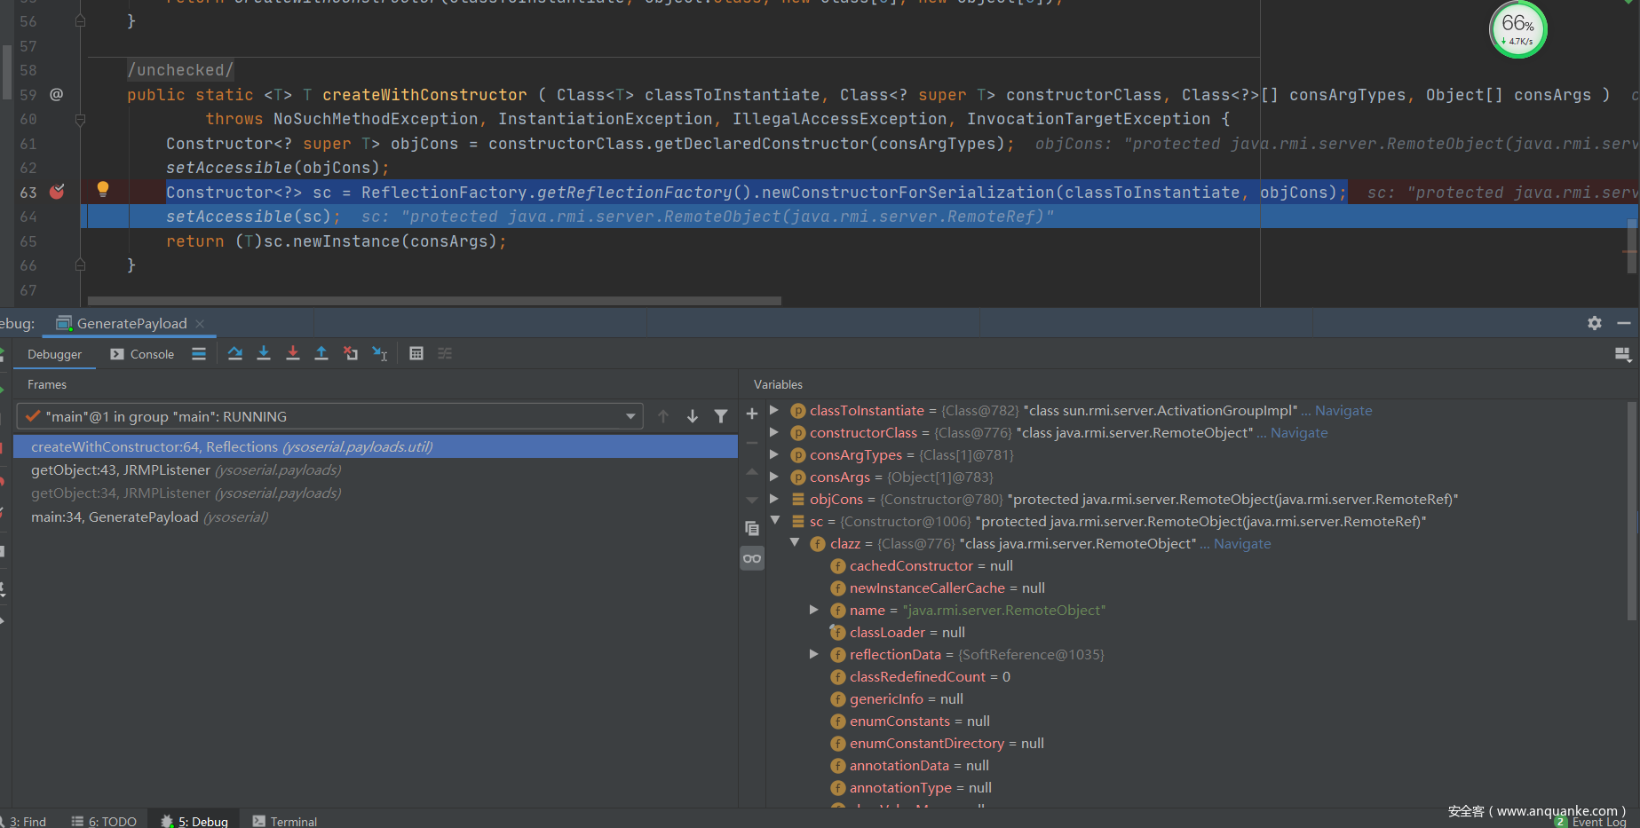Viewport: 1640px width, 828px height.
Task: Click the editor horizontal scrollbar
Action: [x=434, y=301]
